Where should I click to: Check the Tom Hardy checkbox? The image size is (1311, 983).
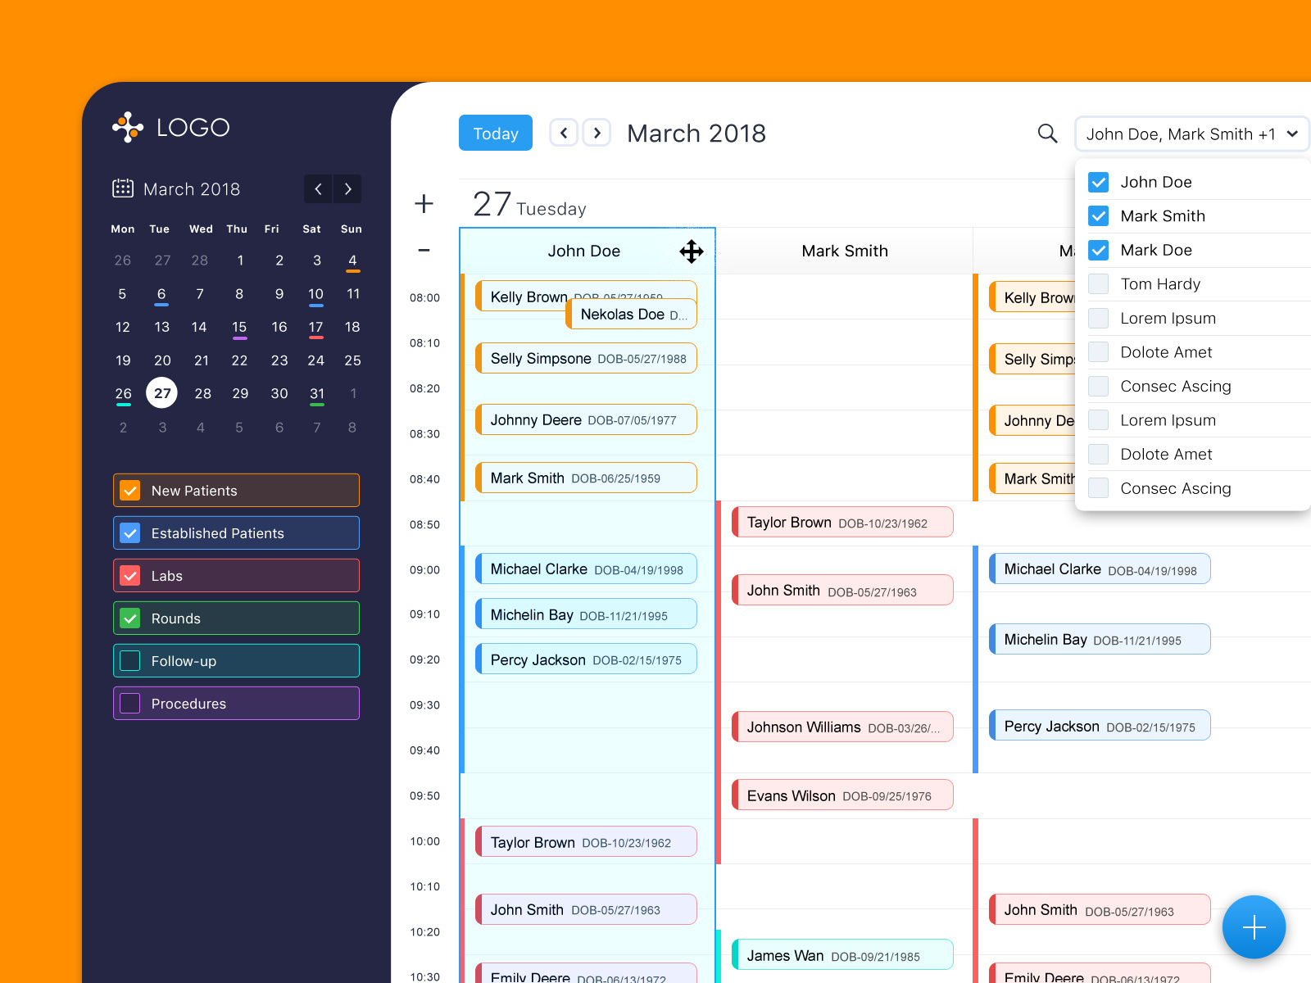tap(1098, 283)
